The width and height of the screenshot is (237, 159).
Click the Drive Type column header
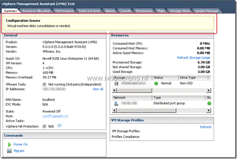point(193,78)
